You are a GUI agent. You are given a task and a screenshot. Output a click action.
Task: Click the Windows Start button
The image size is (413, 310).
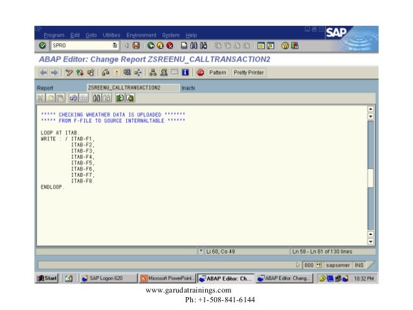click(x=47, y=278)
